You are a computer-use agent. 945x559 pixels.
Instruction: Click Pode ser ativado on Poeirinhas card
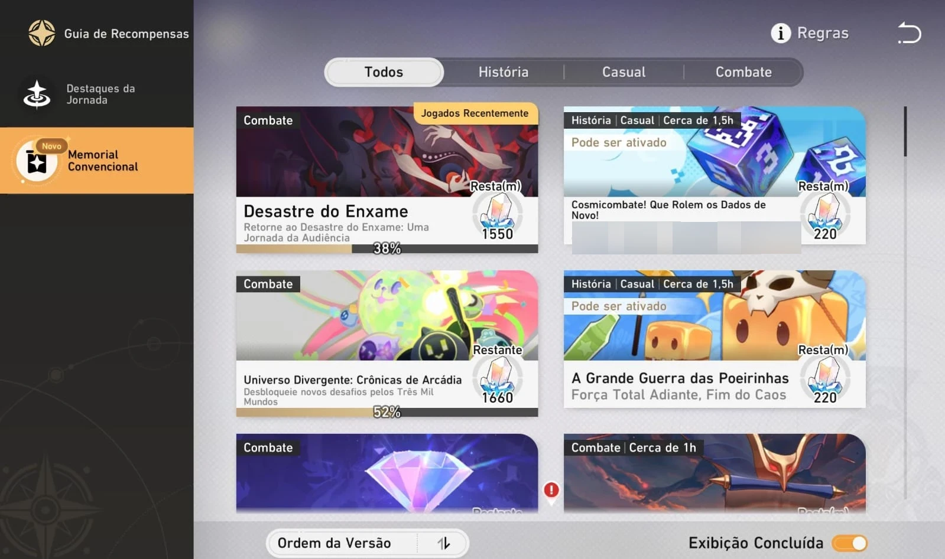[619, 306]
